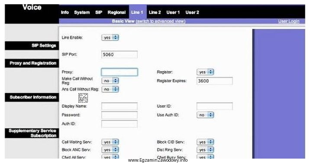The height and width of the screenshot is (163, 310).
Task: Open the System tab
Action: [82, 13]
